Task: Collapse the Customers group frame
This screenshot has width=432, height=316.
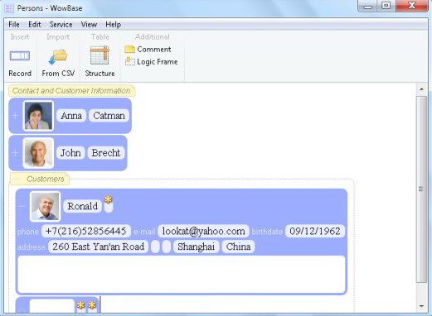Action: click(x=17, y=180)
